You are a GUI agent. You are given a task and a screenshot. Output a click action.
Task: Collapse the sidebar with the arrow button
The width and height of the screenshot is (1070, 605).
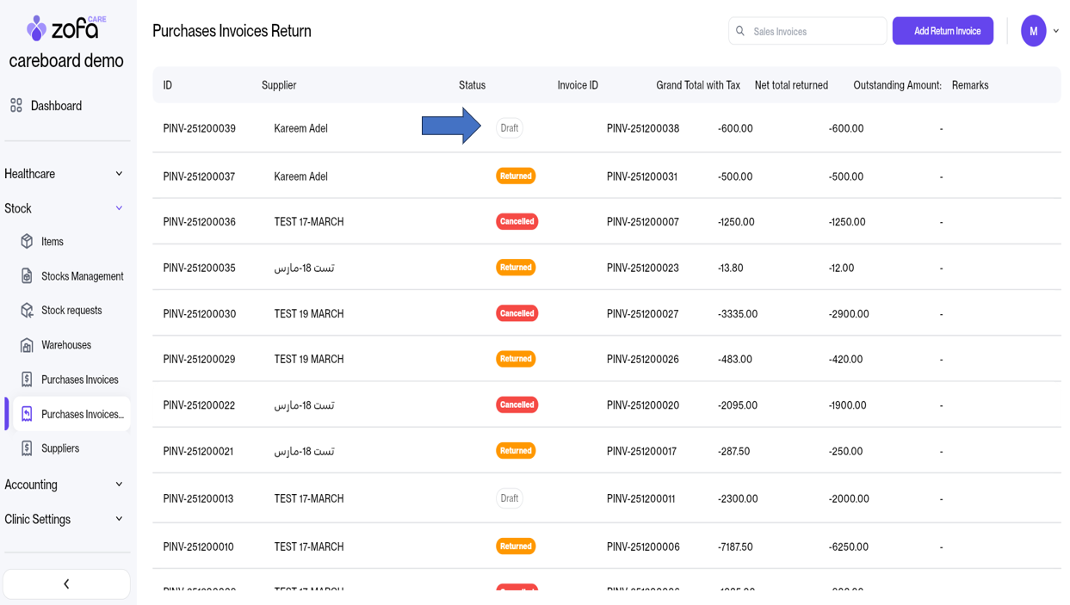pos(66,583)
